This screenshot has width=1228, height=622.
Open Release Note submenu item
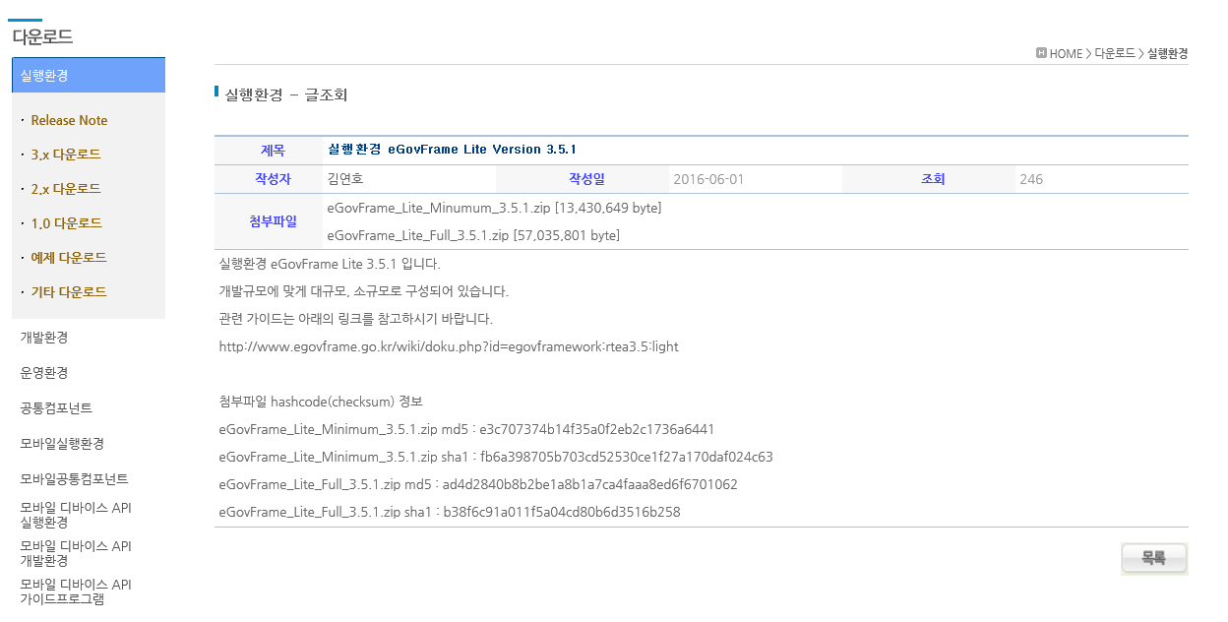click(69, 120)
